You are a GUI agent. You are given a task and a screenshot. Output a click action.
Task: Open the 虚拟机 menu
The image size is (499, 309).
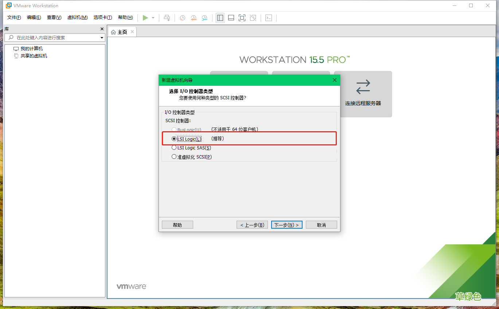click(x=77, y=17)
